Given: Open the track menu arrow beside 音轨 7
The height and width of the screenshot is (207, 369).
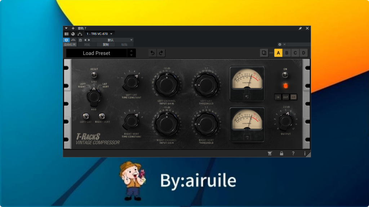Looking at the screenshot, I should click(x=66, y=28).
